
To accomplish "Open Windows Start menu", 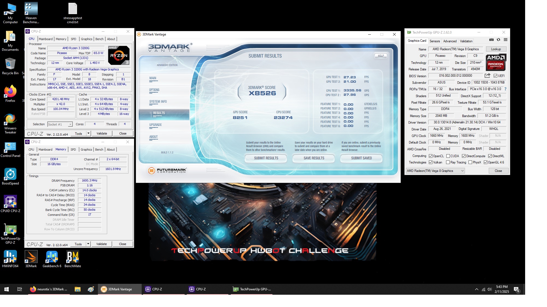I will [7, 289].
